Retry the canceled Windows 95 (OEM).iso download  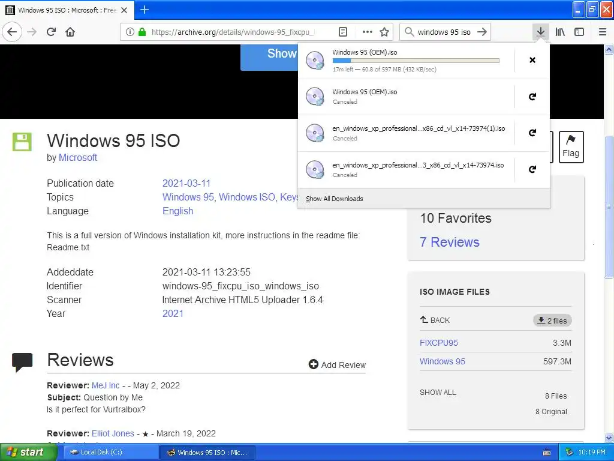pos(532,97)
